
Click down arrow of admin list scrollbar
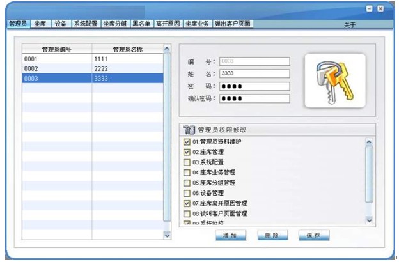click(168, 235)
